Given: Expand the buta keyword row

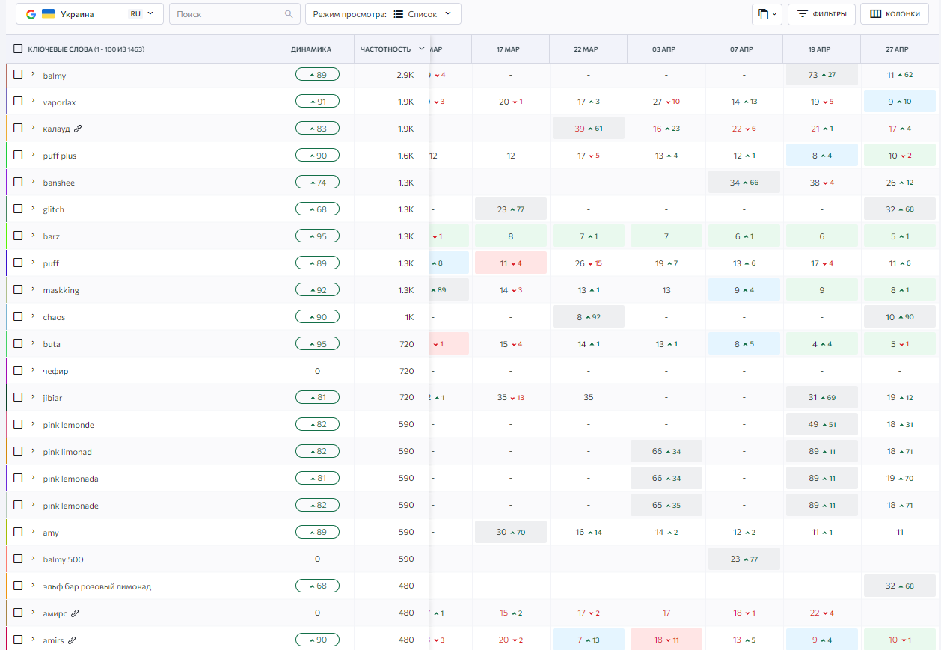Looking at the screenshot, I should coord(33,343).
